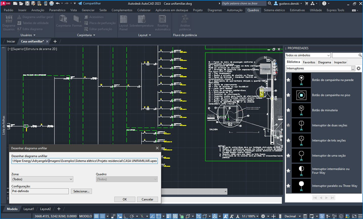Clear the Interruptores filter with the X icon
Screen dimensions: 363x219
click(x=358, y=68)
